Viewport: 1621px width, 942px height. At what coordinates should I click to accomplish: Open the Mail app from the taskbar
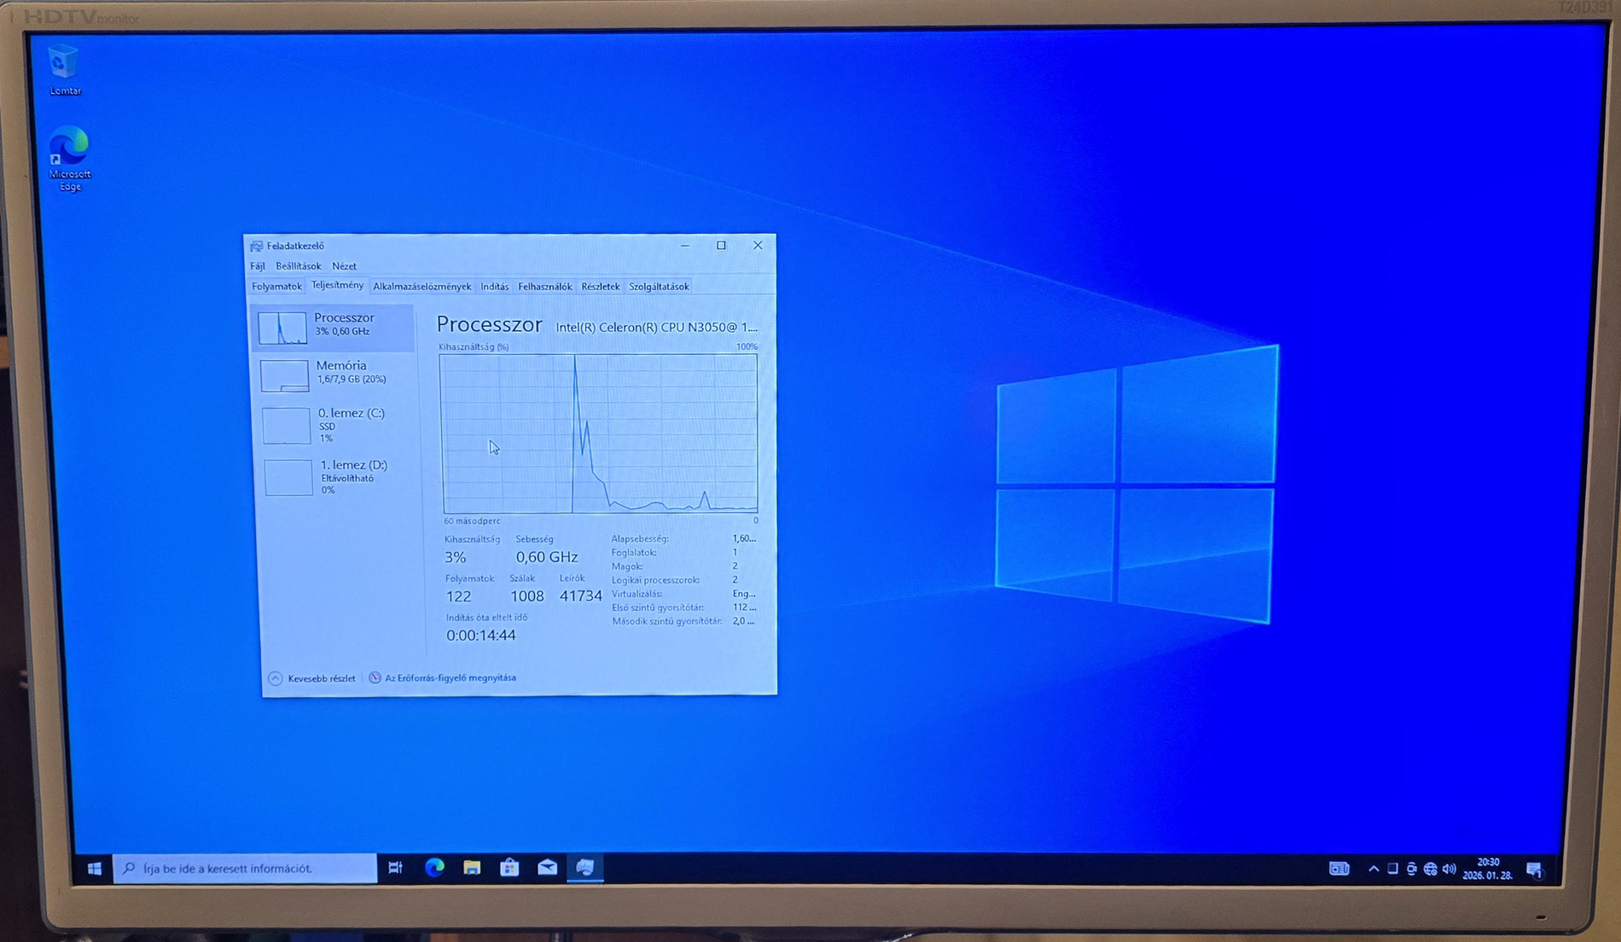point(547,868)
